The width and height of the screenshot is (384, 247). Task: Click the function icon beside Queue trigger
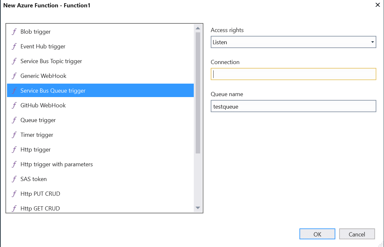(14, 120)
